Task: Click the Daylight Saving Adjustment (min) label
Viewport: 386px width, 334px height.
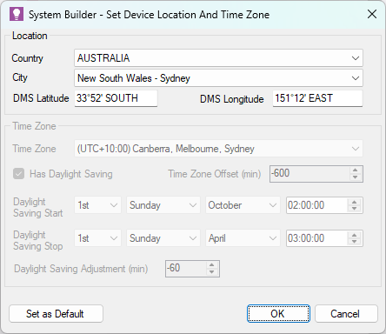Action: (x=81, y=269)
